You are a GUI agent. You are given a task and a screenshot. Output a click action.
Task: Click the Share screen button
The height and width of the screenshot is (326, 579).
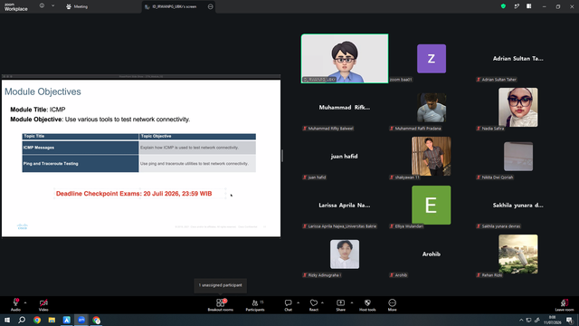click(x=340, y=304)
